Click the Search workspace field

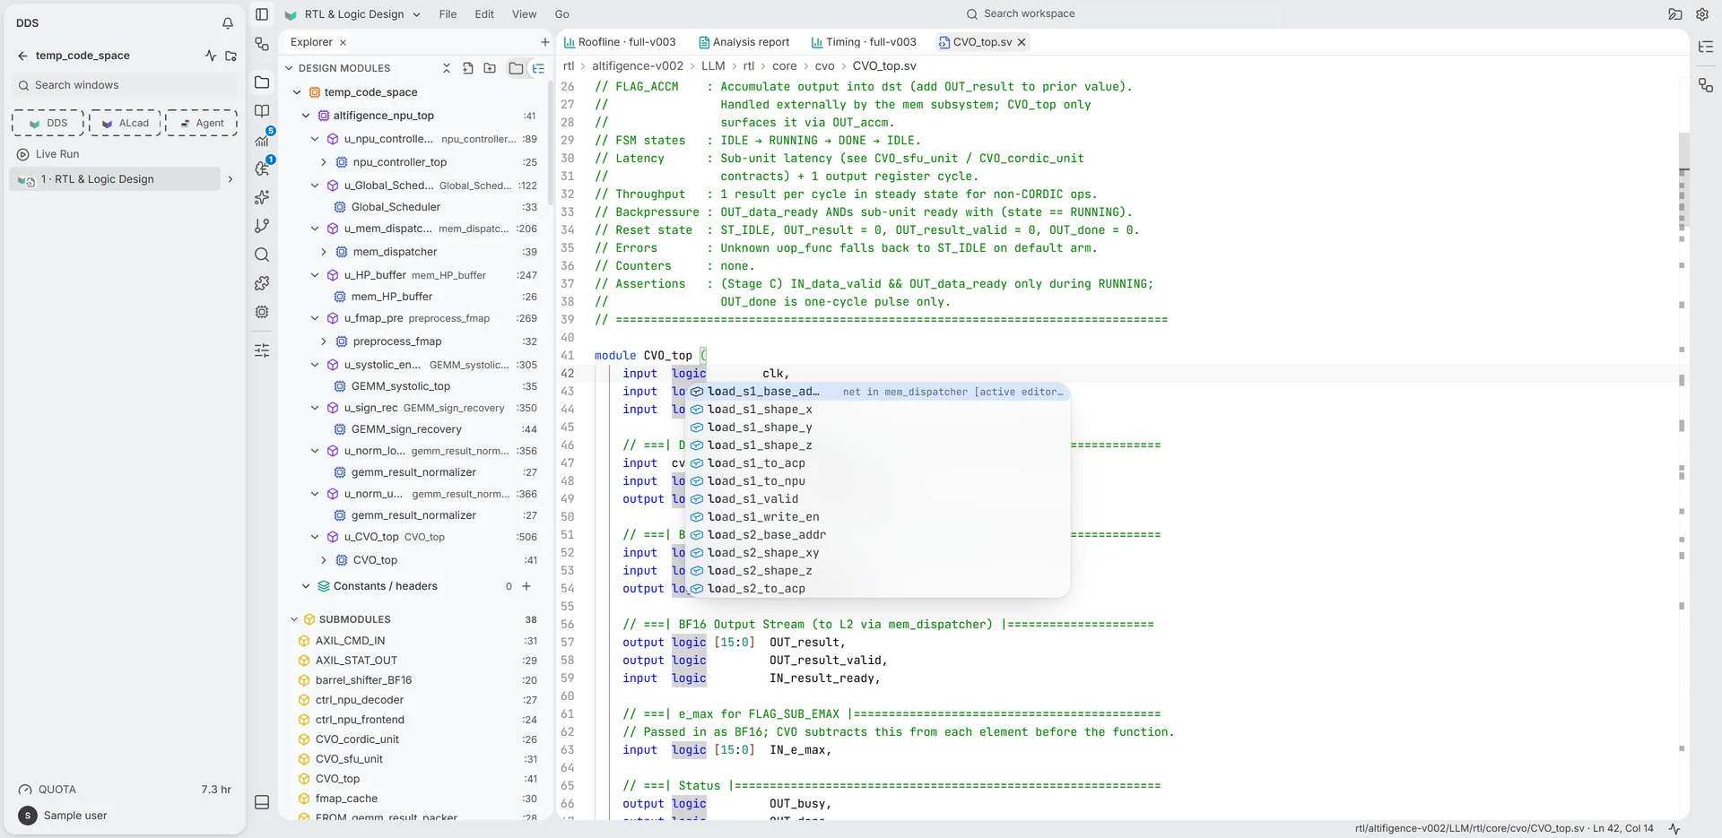tap(1021, 14)
